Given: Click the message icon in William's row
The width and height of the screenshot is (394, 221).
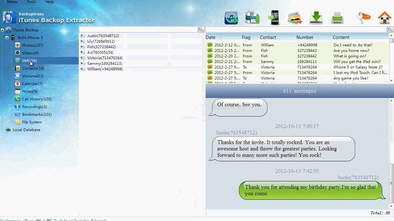Looking at the screenshot, I should [210, 45].
